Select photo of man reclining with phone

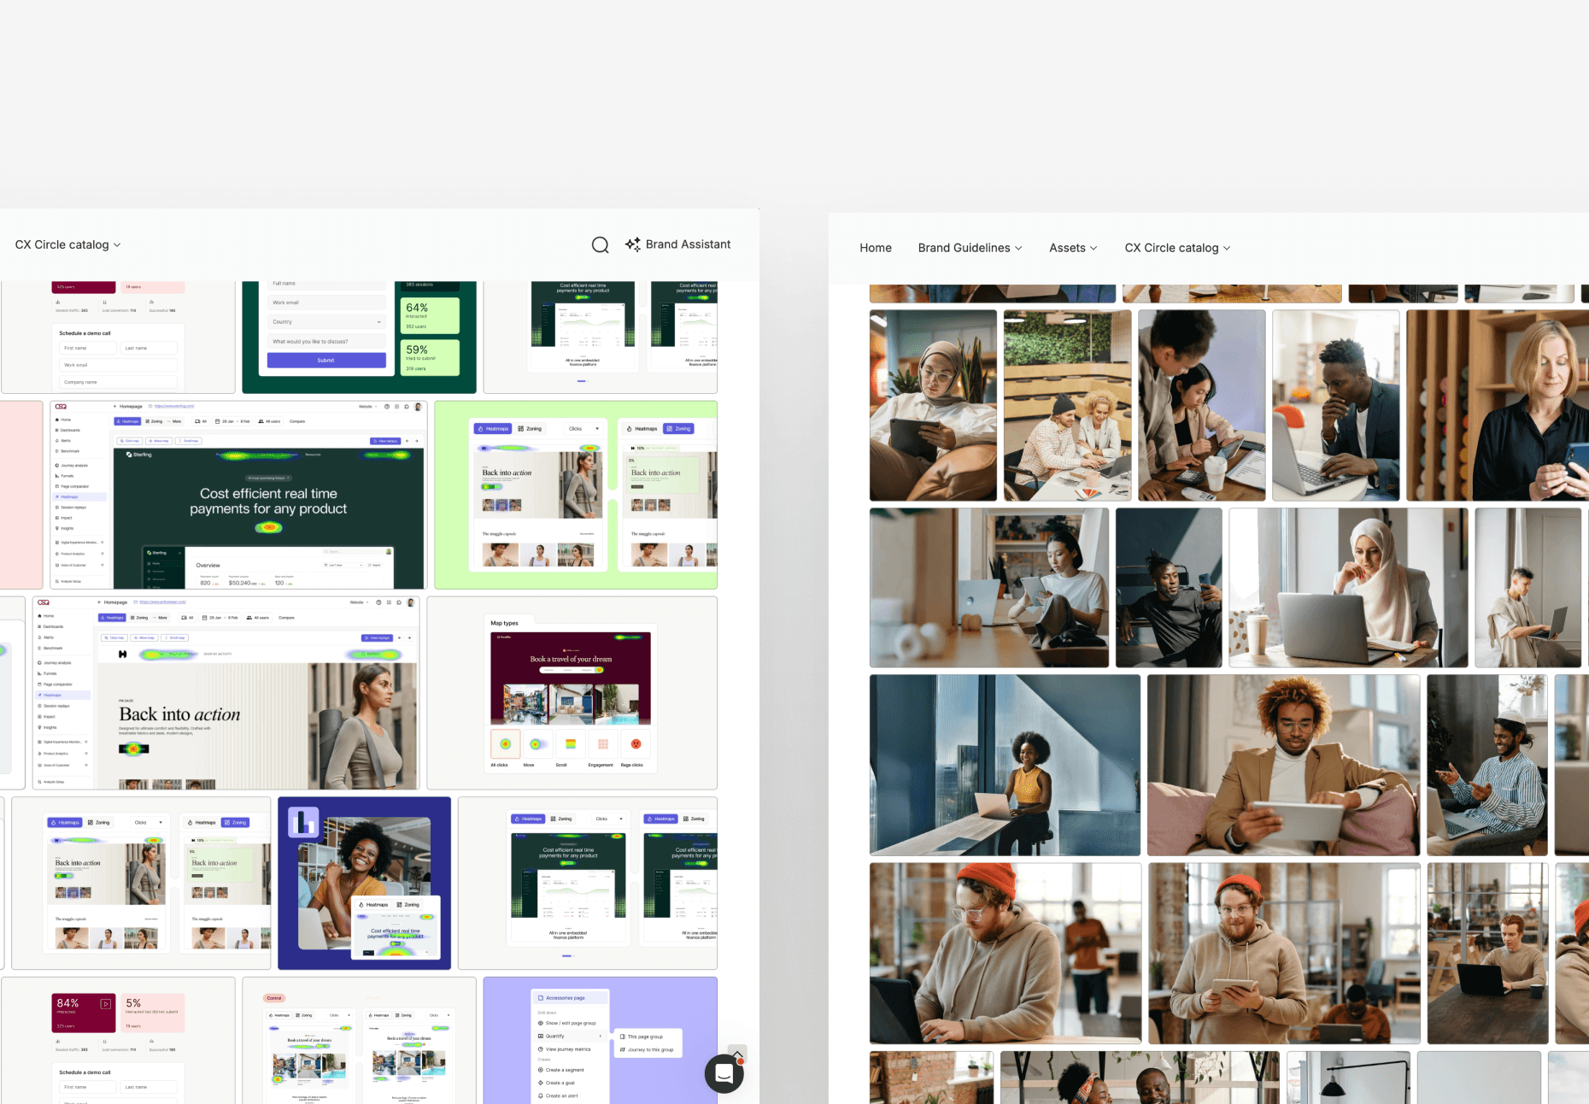pyautogui.click(x=1169, y=588)
